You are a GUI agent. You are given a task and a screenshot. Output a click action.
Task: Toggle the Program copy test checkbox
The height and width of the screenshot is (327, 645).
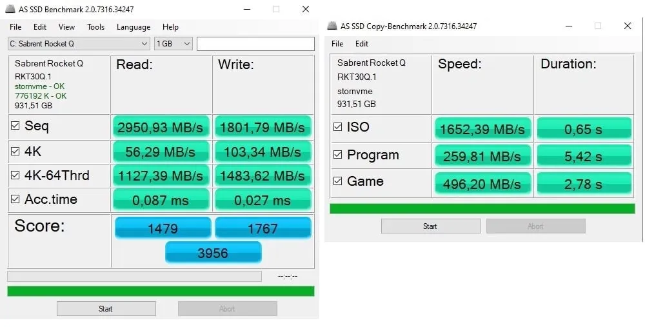338,155
